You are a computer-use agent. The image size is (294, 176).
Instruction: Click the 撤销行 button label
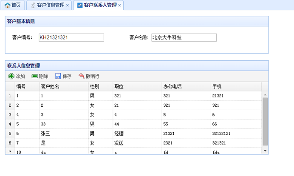93,76
